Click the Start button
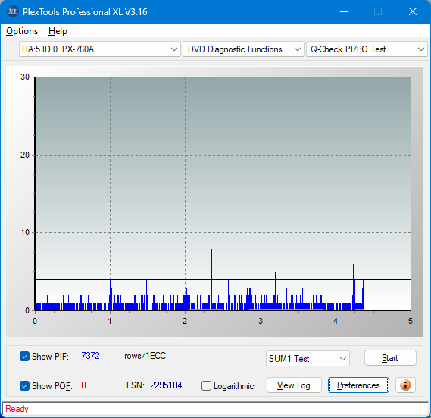This screenshot has width=431, height=418. (x=390, y=358)
